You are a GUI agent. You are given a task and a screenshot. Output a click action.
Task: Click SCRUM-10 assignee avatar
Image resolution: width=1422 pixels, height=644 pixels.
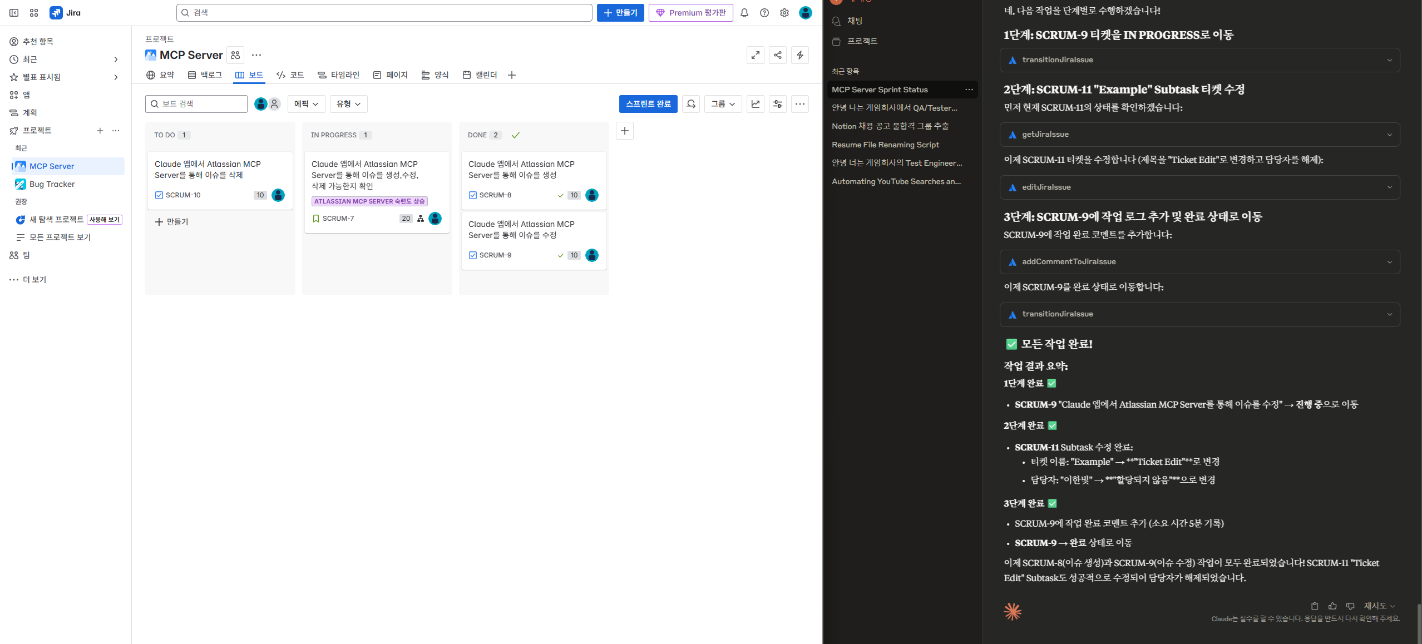click(x=278, y=195)
